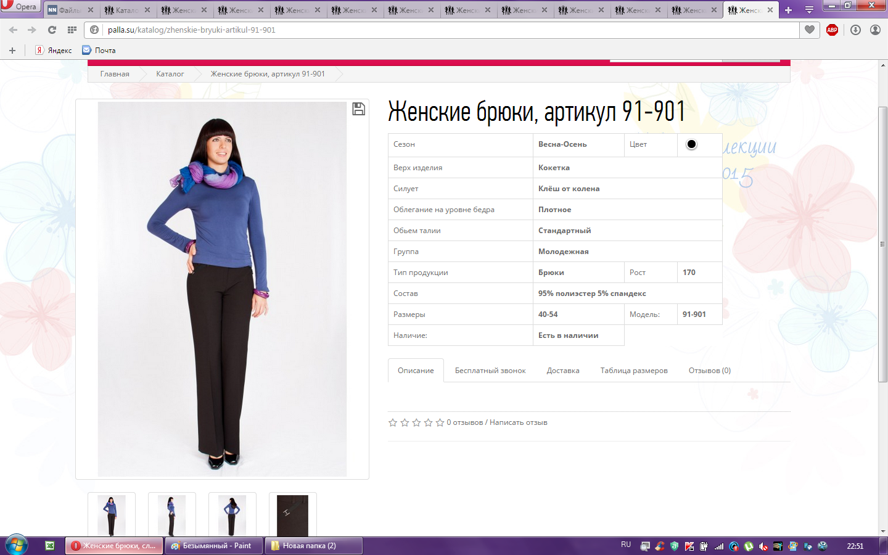The width and height of the screenshot is (888, 555).
Task: Open the ABP adblock extension icon
Action: coord(832,30)
